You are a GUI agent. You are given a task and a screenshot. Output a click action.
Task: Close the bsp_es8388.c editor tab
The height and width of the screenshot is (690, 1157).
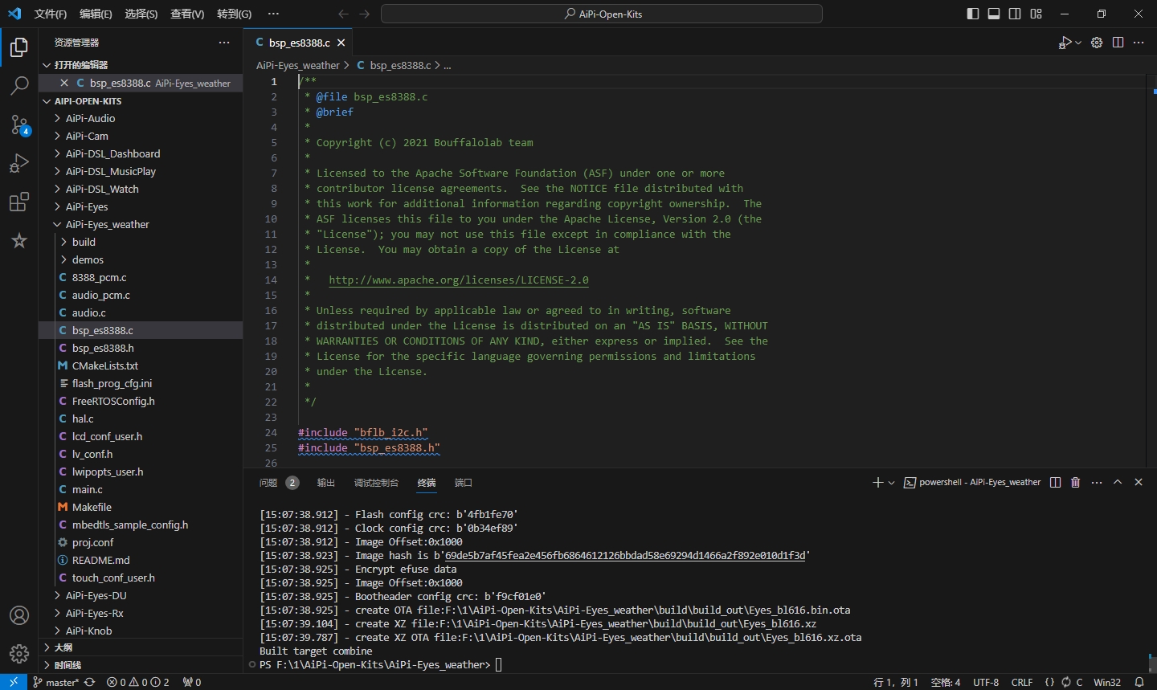341,43
